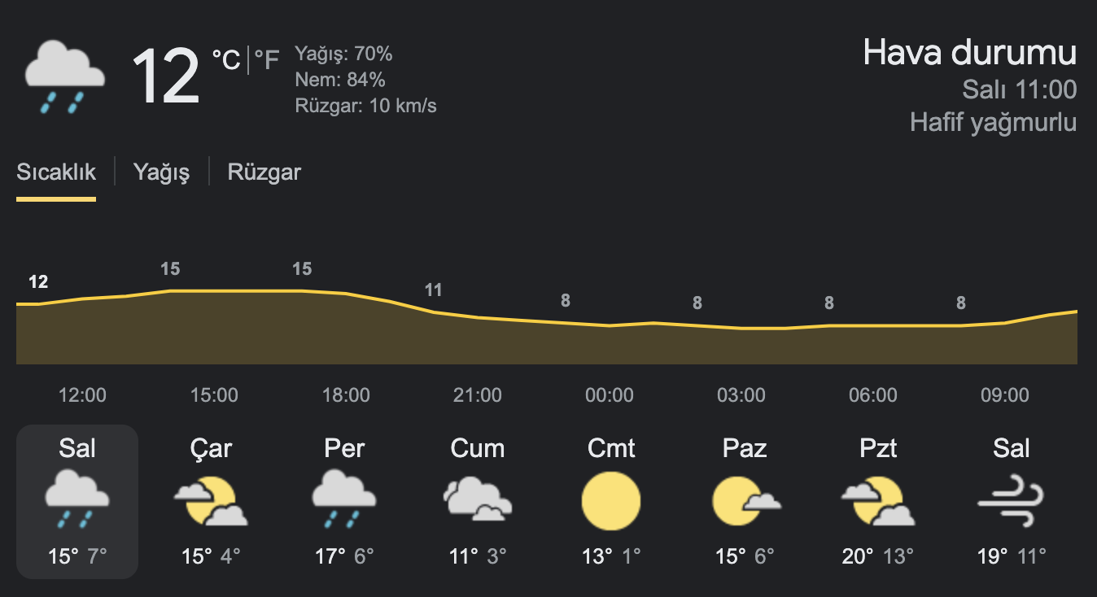
Task: Click the 21:00 hour label
Action: pos(478,395)
